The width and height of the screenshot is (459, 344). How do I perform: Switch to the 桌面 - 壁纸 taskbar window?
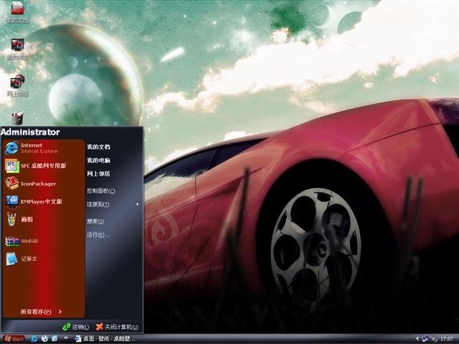coord(105,339)
